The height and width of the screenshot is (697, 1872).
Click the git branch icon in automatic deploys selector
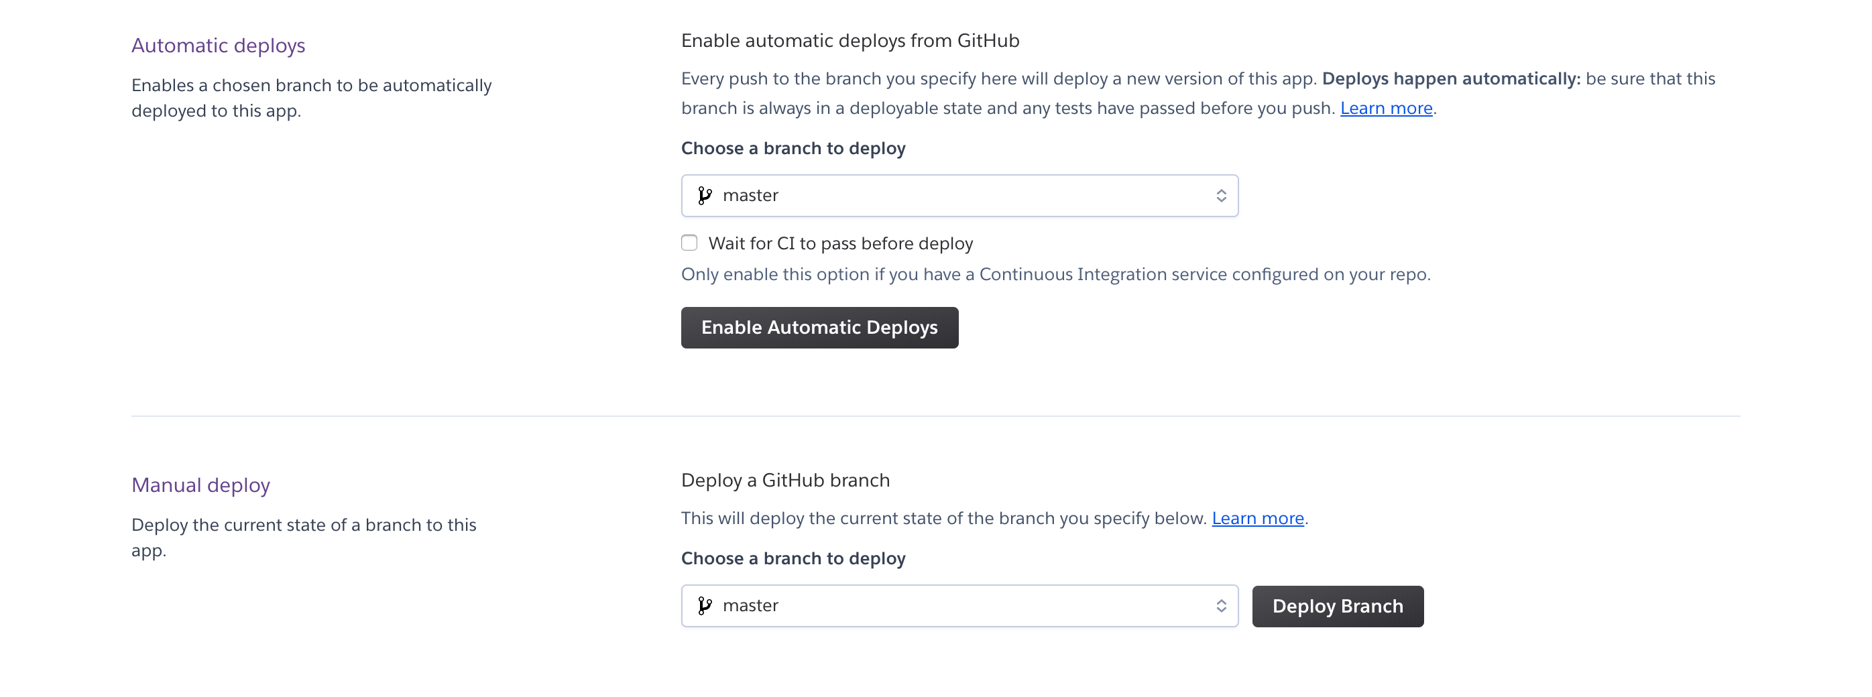coord(704,195)
